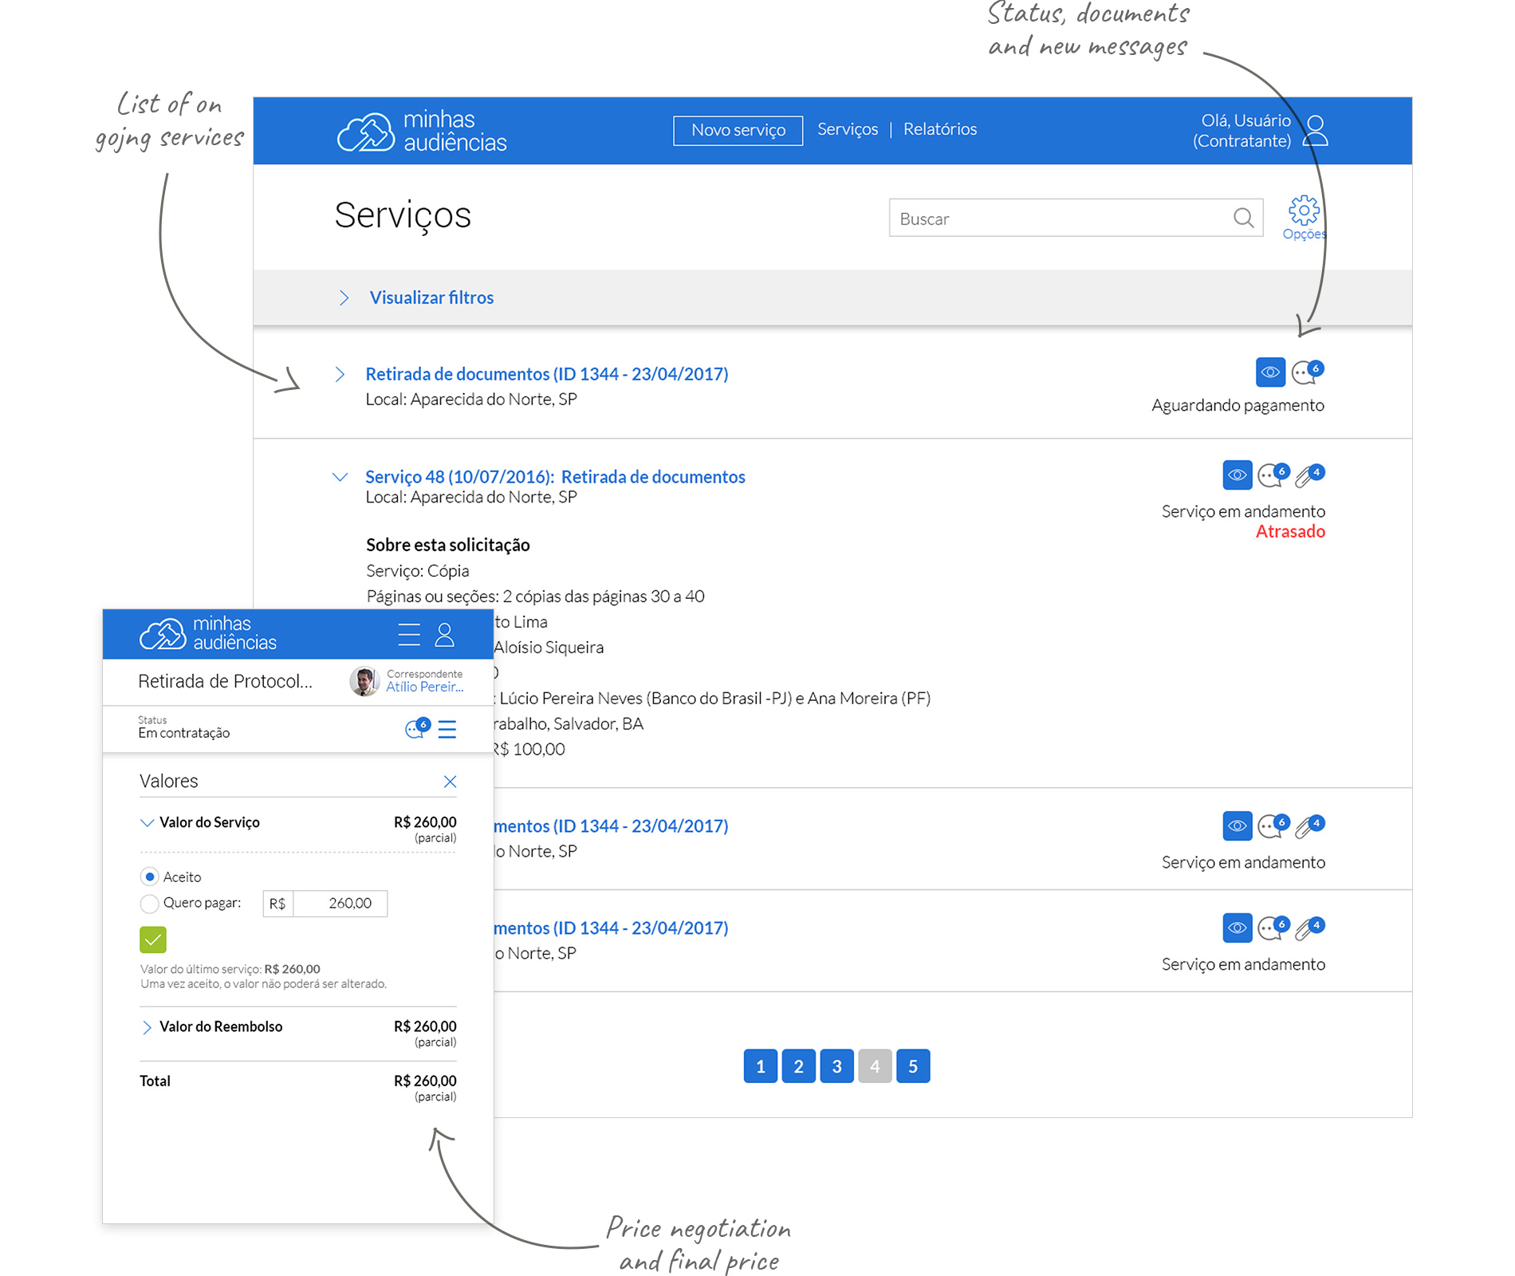The image size is (1515, 1276).
Task: Go to Serviços in the top navigation
Action: 847,129
